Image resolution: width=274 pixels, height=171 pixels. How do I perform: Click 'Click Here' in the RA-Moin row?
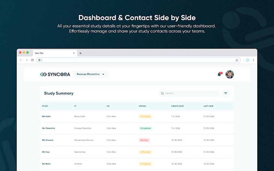click(x=111, y=164)
